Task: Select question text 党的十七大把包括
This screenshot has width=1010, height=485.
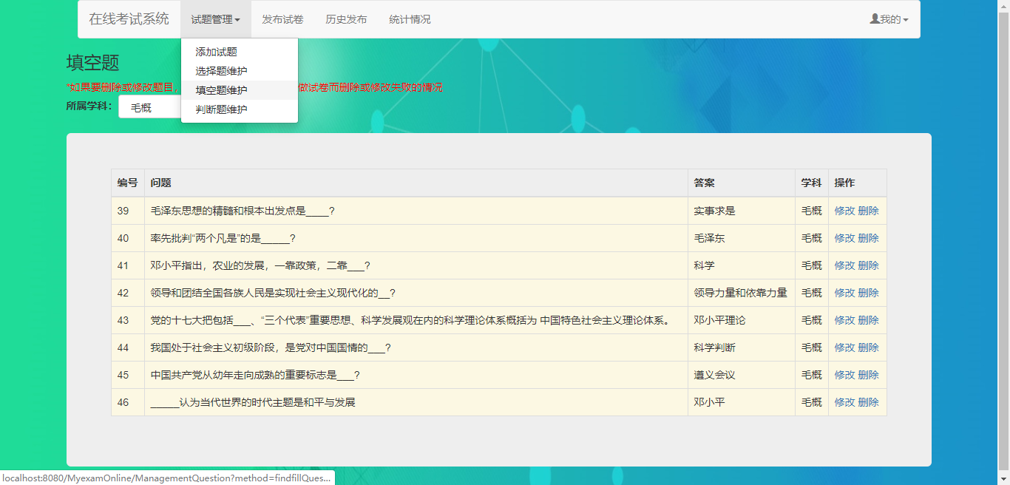Action: point(192,320)
